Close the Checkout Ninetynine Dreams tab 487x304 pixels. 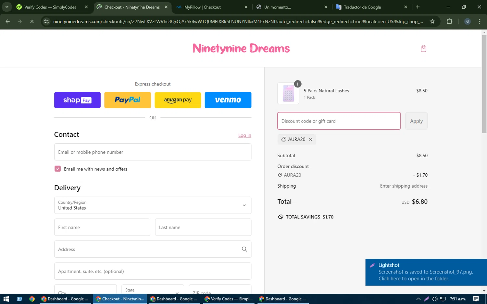pos(166,7)
